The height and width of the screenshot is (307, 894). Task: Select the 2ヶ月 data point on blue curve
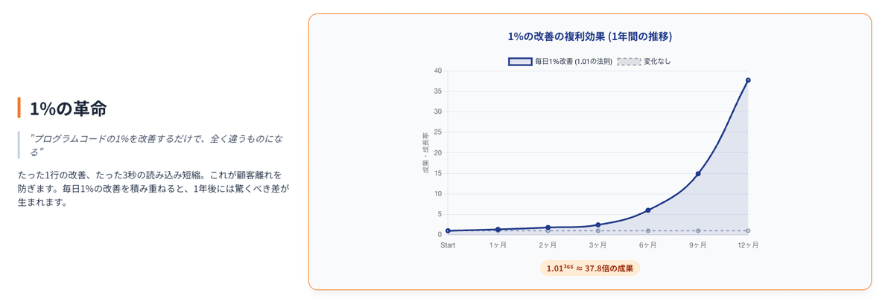pyautogui.click(x=548, y=227)
